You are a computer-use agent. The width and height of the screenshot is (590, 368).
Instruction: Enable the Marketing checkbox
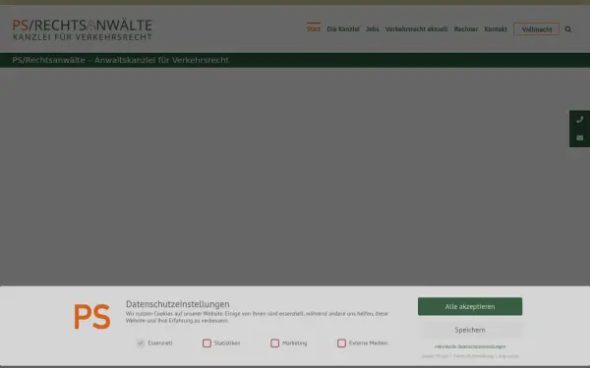(274, 343)
